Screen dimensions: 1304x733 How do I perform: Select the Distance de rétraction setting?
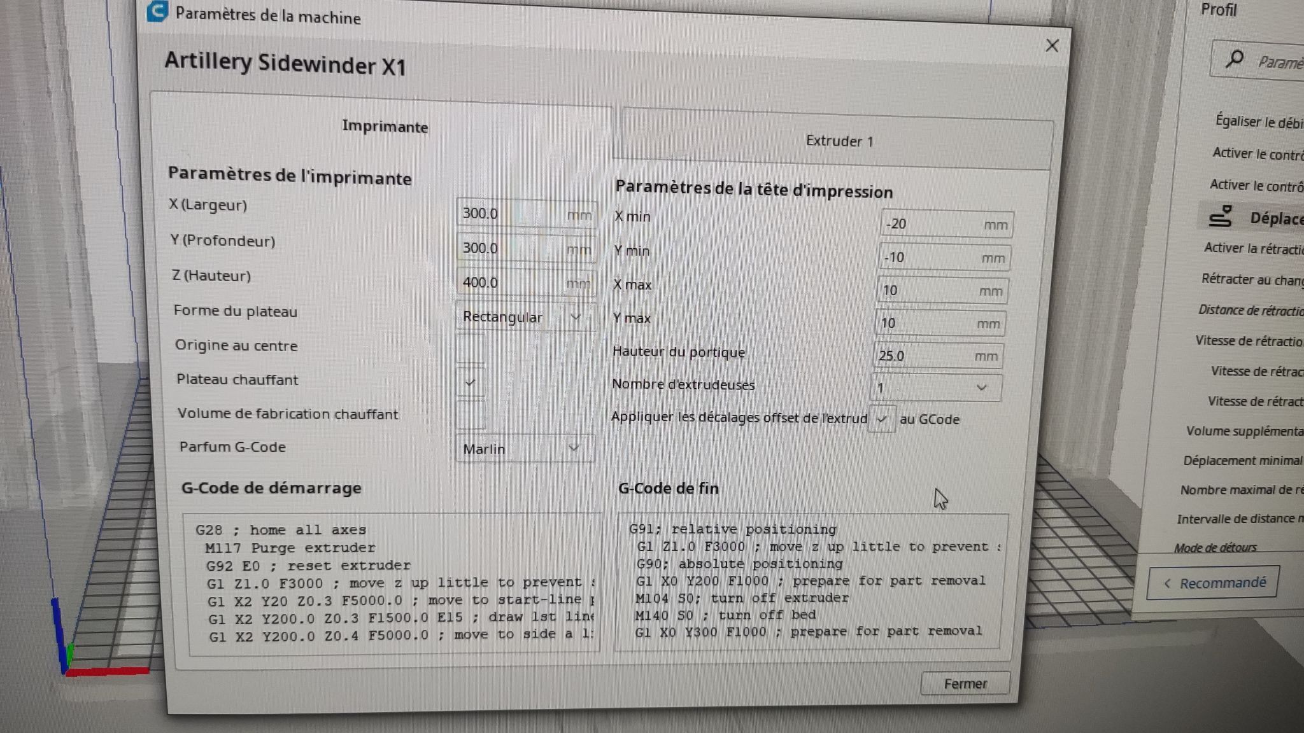(1251, 310)
